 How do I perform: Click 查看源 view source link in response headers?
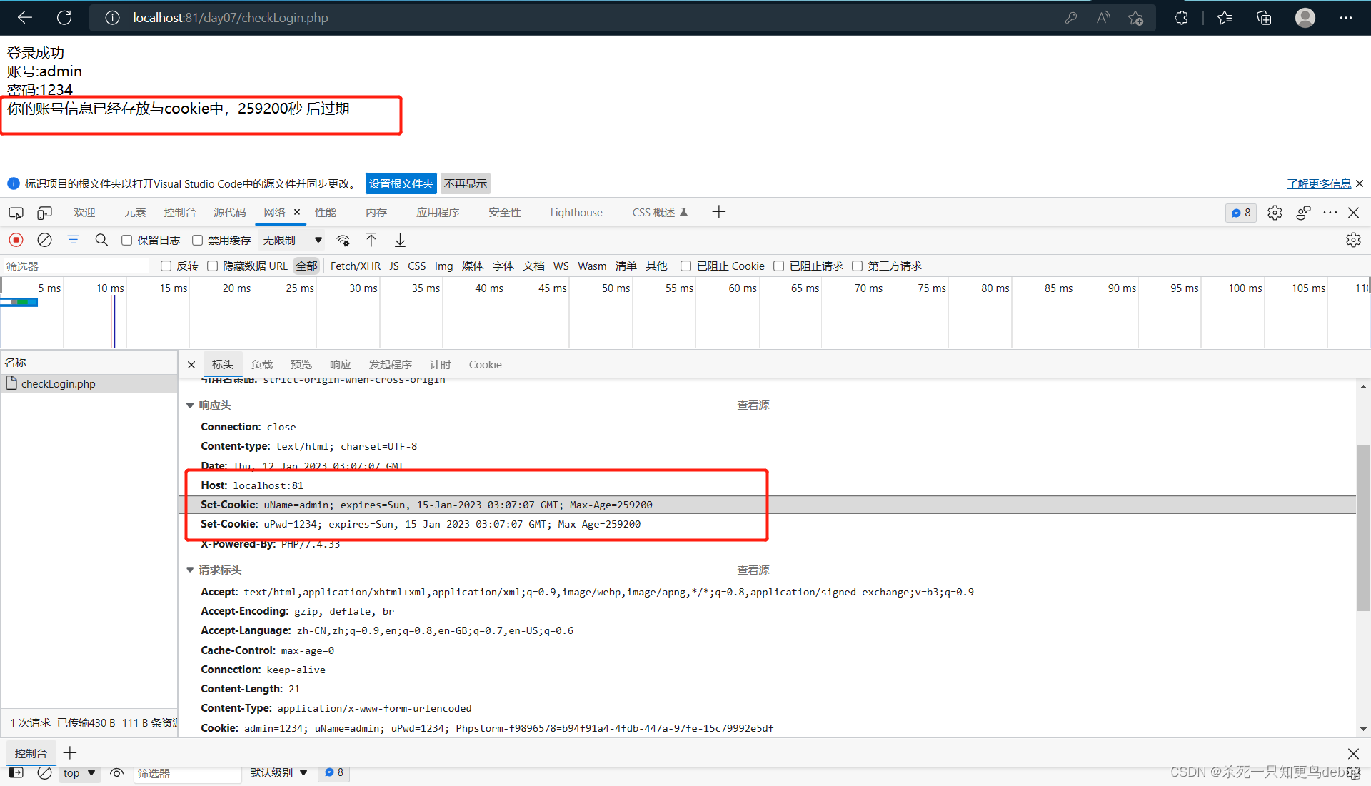(753, 405)
